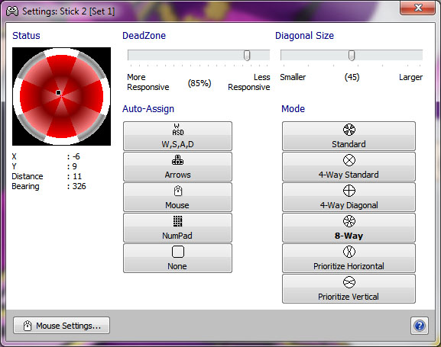Click the Auto-Assign heading
441x347 pixels.
[x=148, y=109]
